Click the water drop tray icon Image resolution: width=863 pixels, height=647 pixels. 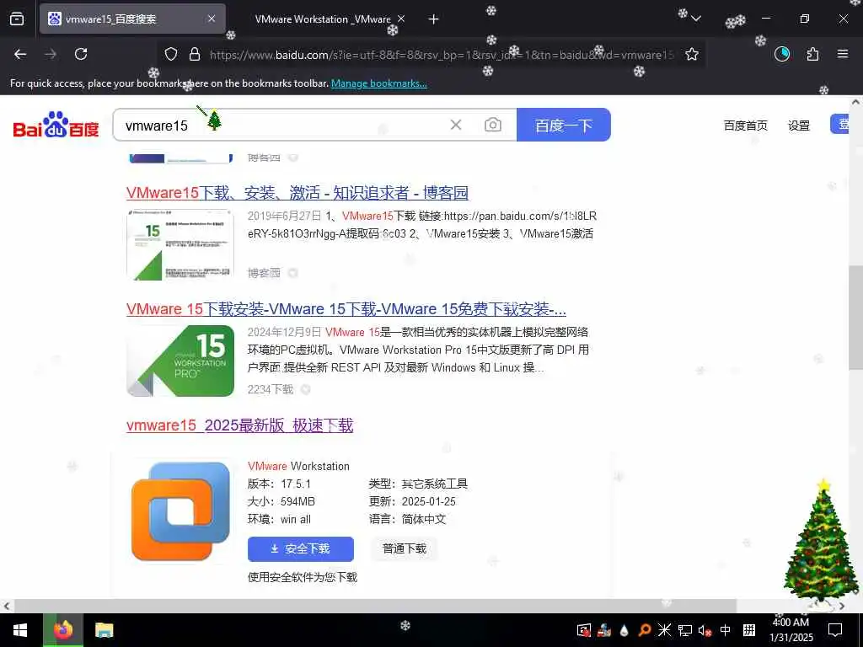coord(624,630)
